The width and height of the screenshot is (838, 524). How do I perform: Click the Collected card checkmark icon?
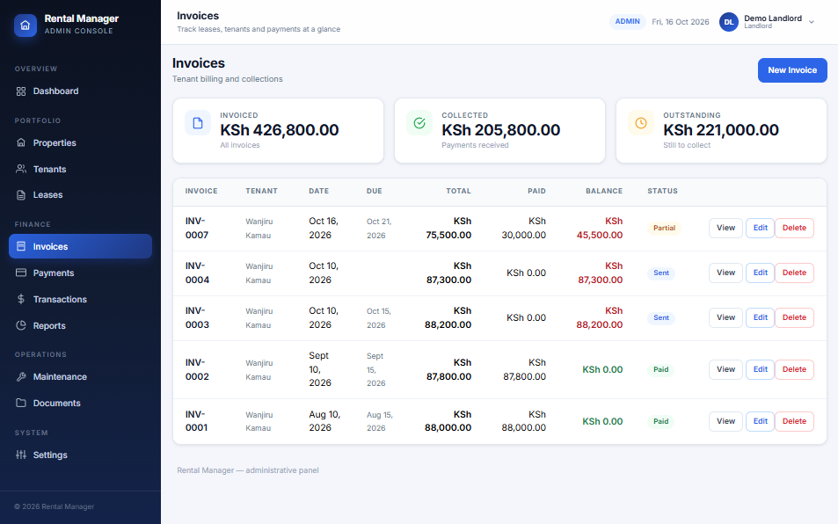click(x=419, y=123)
